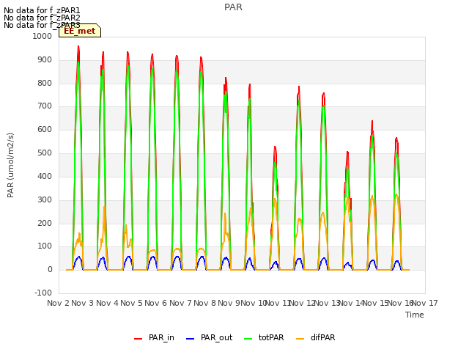Select the PAR_in legend label
Image resolution: width=469 pixels, height=352 pixels.
pyautogui.click(x=161, y=337)
